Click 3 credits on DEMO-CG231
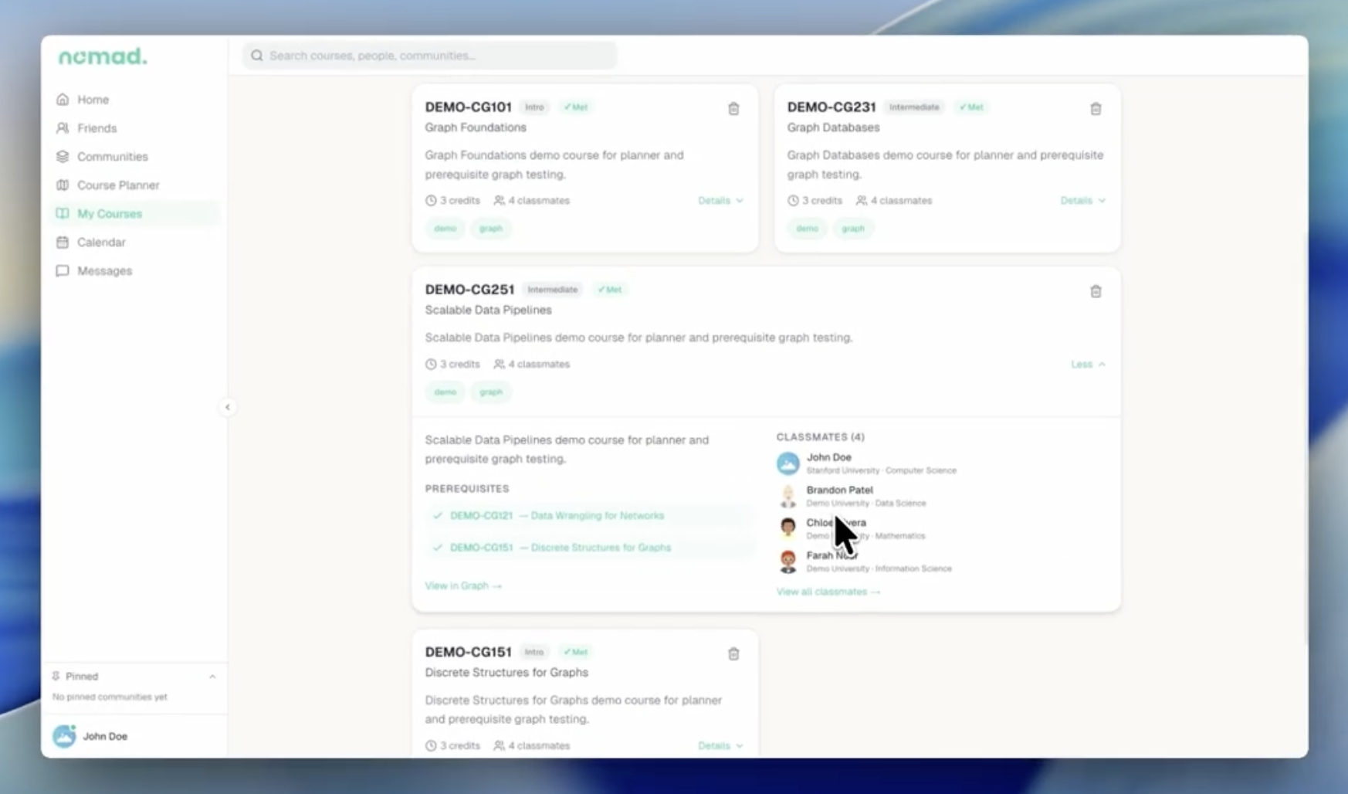The image size is (1348, 794). (815, 201)
